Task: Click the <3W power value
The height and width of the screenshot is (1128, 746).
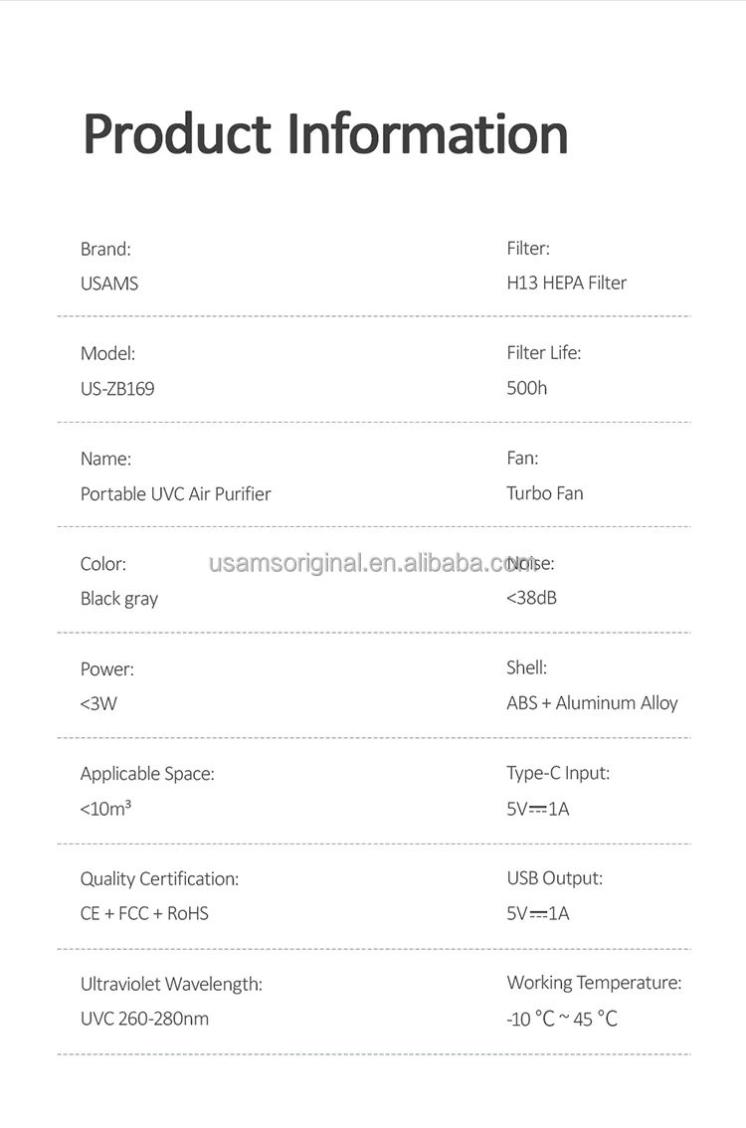Action: (x=98, y=704)
